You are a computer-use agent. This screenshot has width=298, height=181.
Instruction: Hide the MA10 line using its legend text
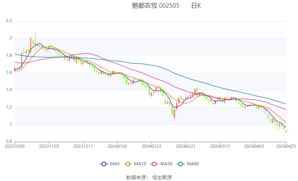pos(141,164)
